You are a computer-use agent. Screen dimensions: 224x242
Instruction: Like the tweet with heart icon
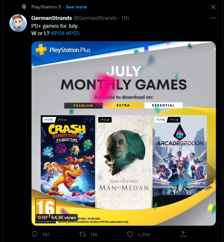pyautogui.click(x=130, y=234)
